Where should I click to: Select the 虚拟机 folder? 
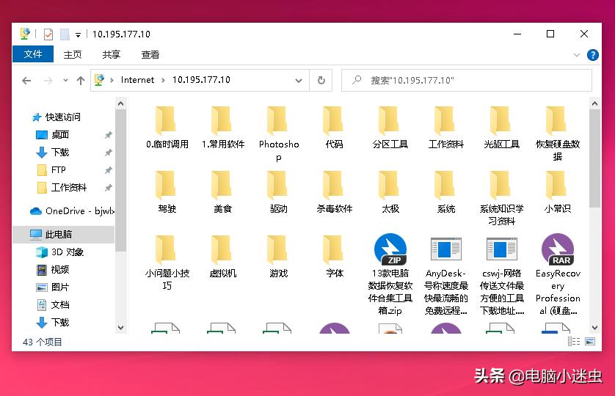(x=223, y=257)
